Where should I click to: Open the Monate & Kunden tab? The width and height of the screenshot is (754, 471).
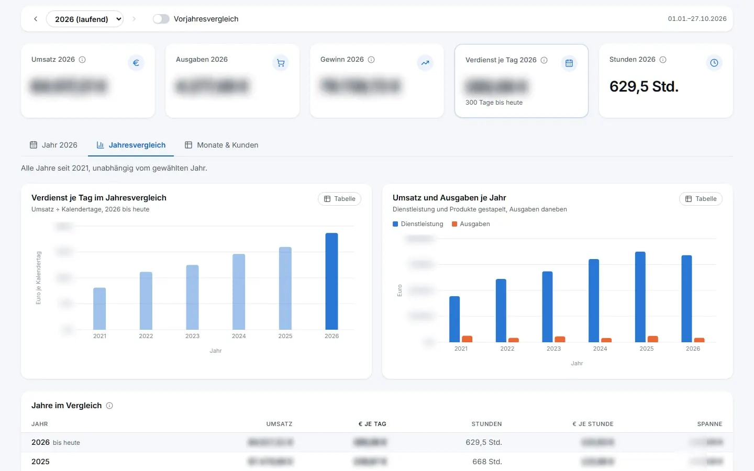coord(221,145)
